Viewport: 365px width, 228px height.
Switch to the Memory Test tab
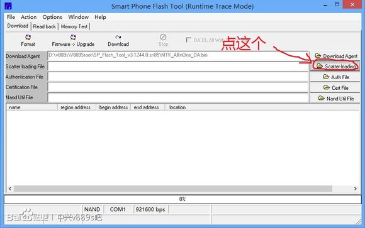(74, 26)
